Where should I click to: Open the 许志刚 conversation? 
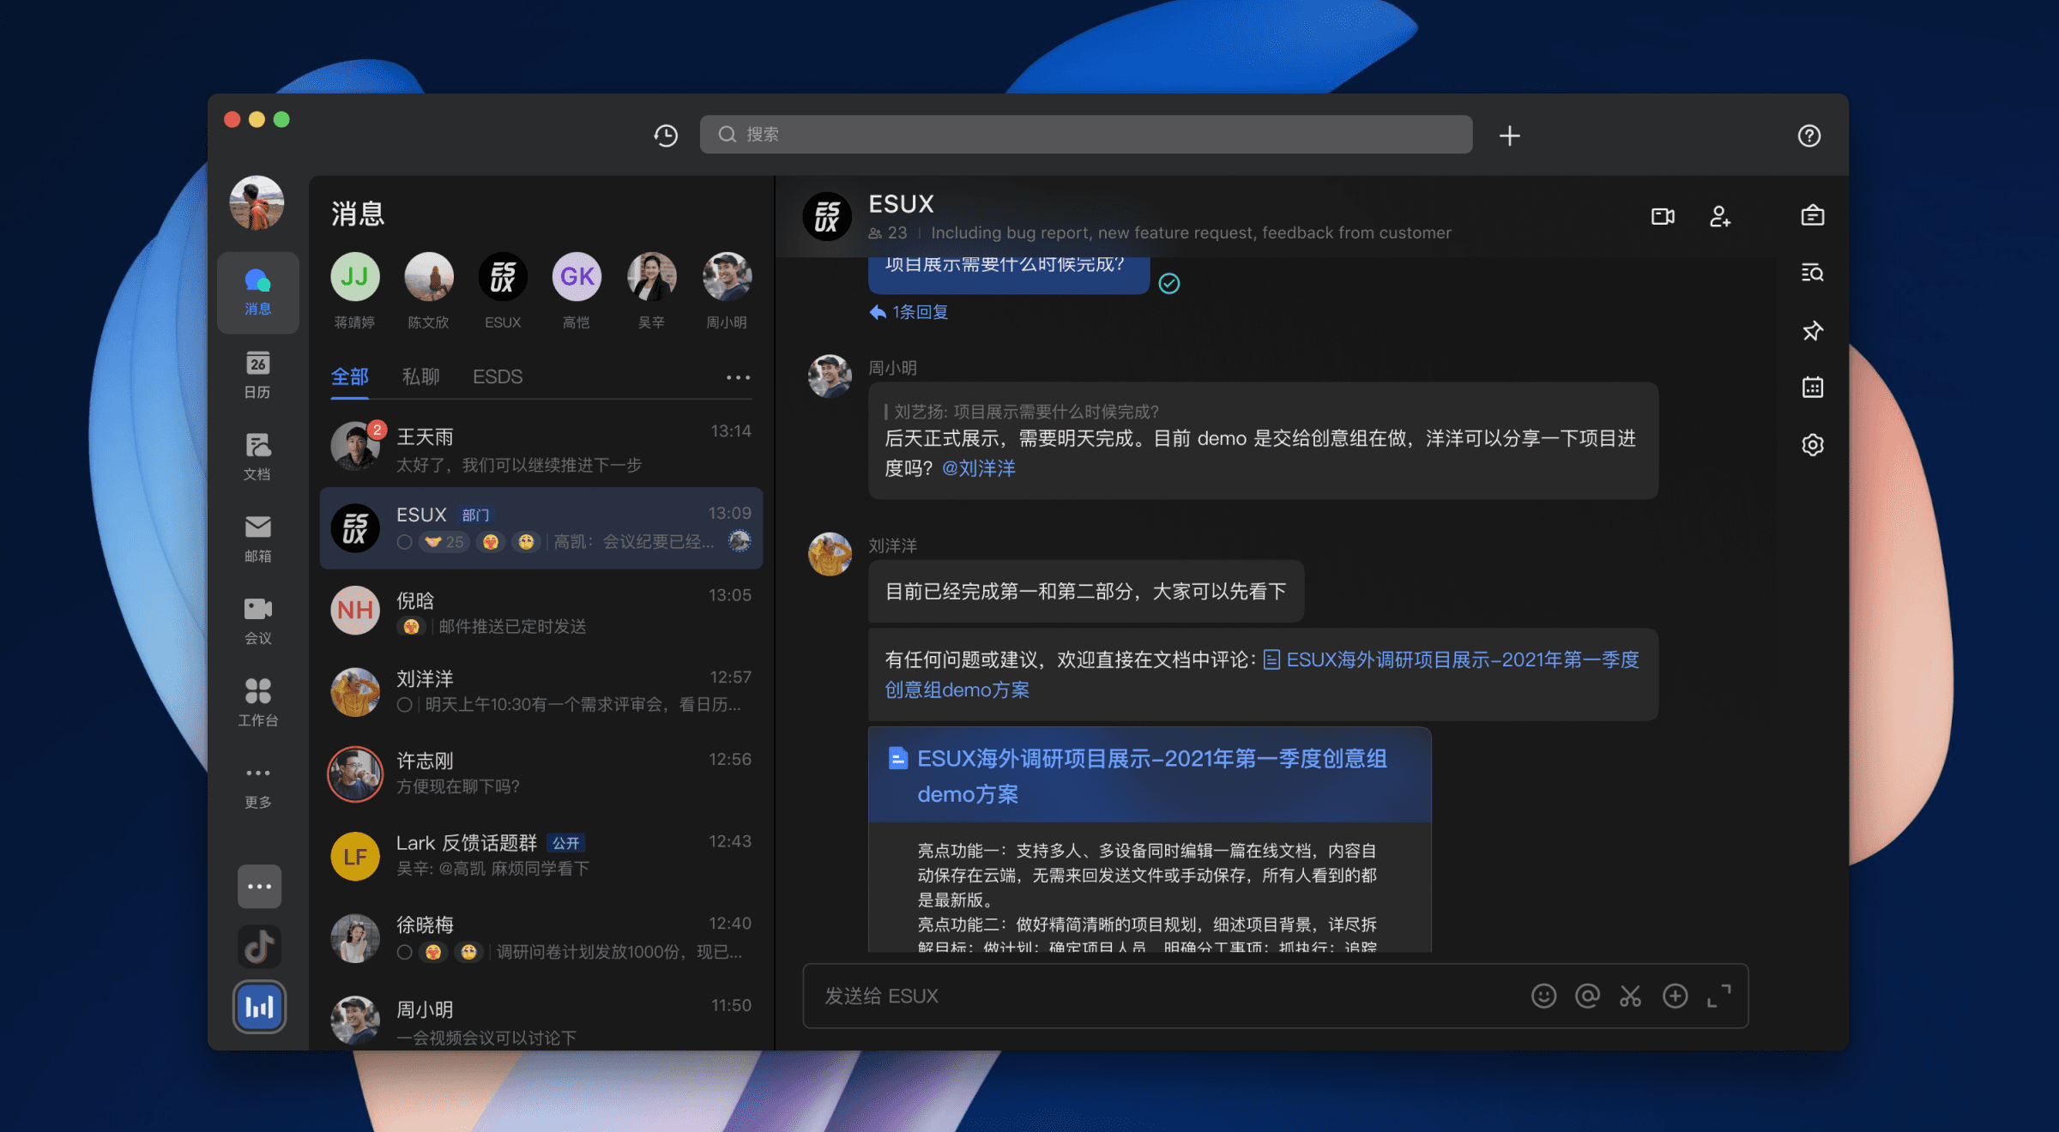point(540,775)
